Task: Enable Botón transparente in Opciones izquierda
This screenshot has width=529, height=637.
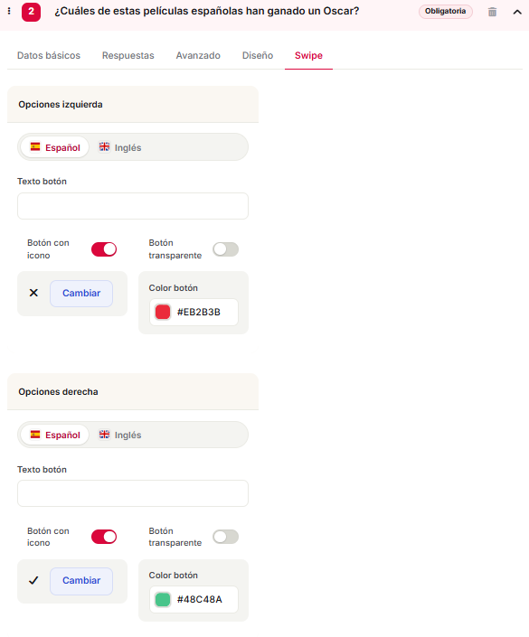Action: tap(226, 249)
